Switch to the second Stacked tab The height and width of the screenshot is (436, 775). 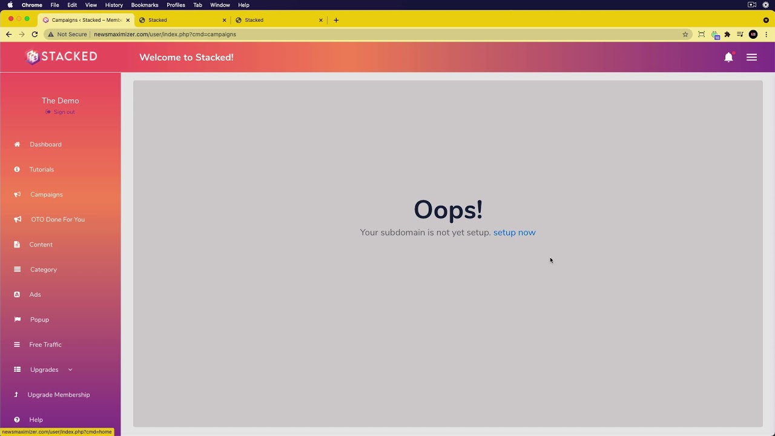point(182,20)
